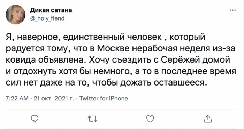Click the reply speech bubble icon

tap(35, 119)
